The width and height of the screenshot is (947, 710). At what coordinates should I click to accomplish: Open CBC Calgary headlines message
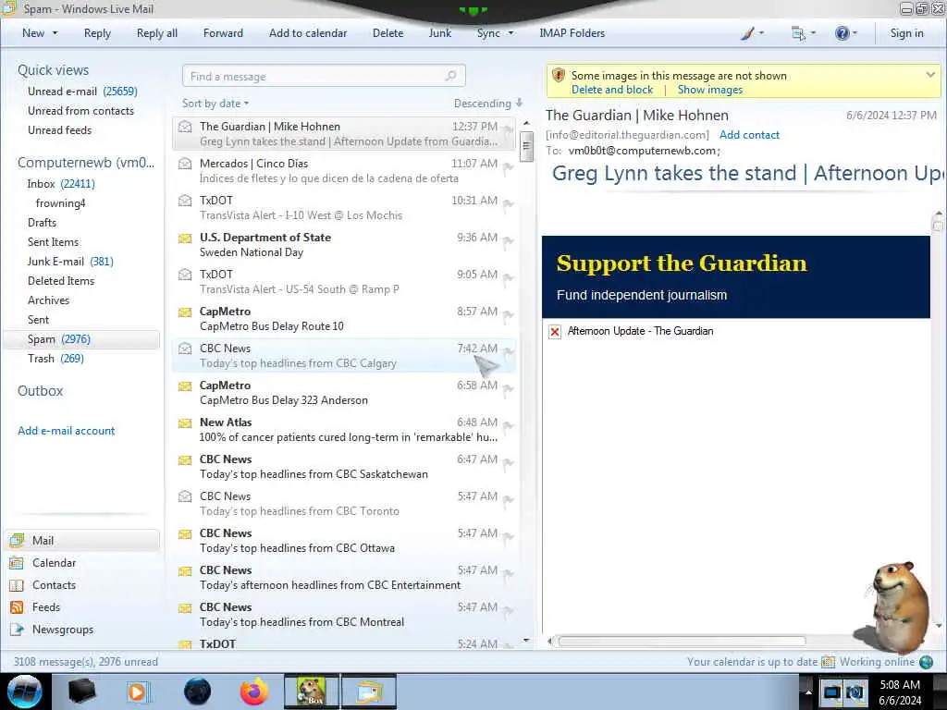[x=344, y=356]
